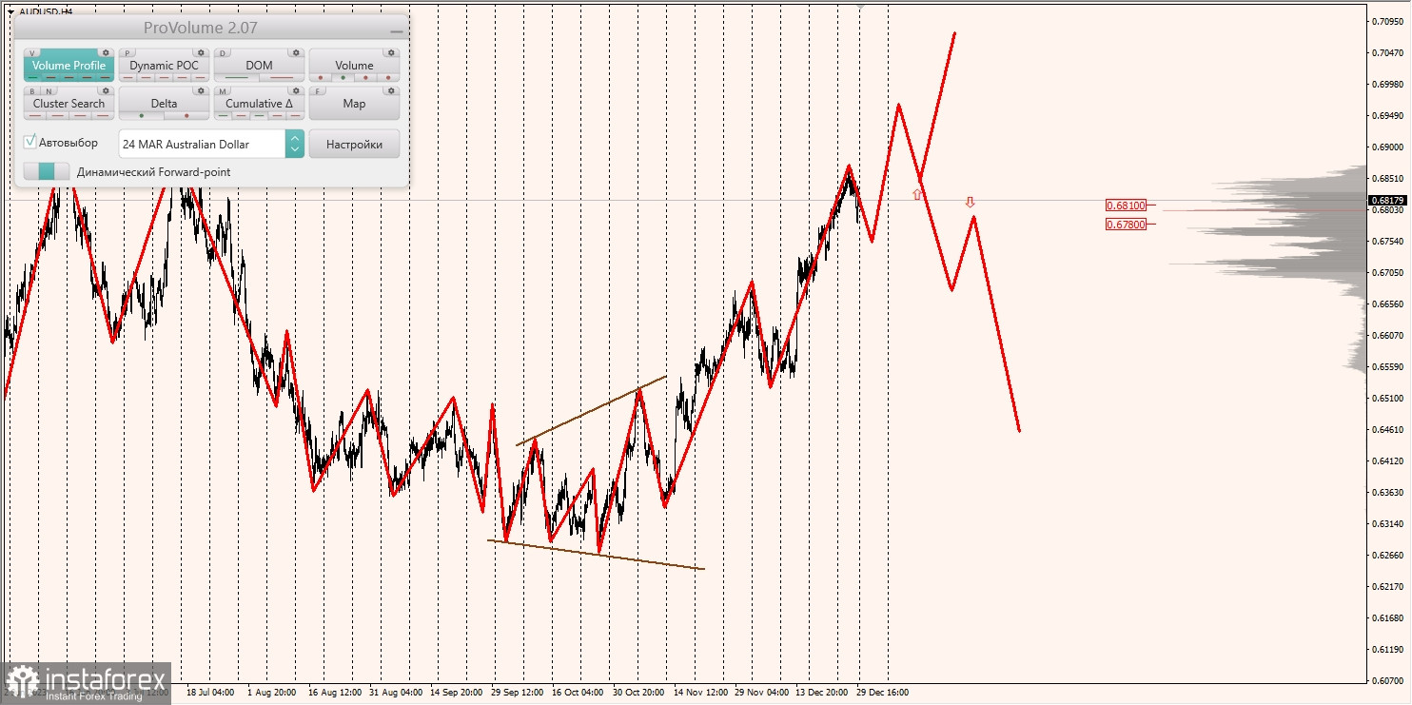Toggle the DOM mode
The width and height of the screenshot is (1412, 705).
259,66
